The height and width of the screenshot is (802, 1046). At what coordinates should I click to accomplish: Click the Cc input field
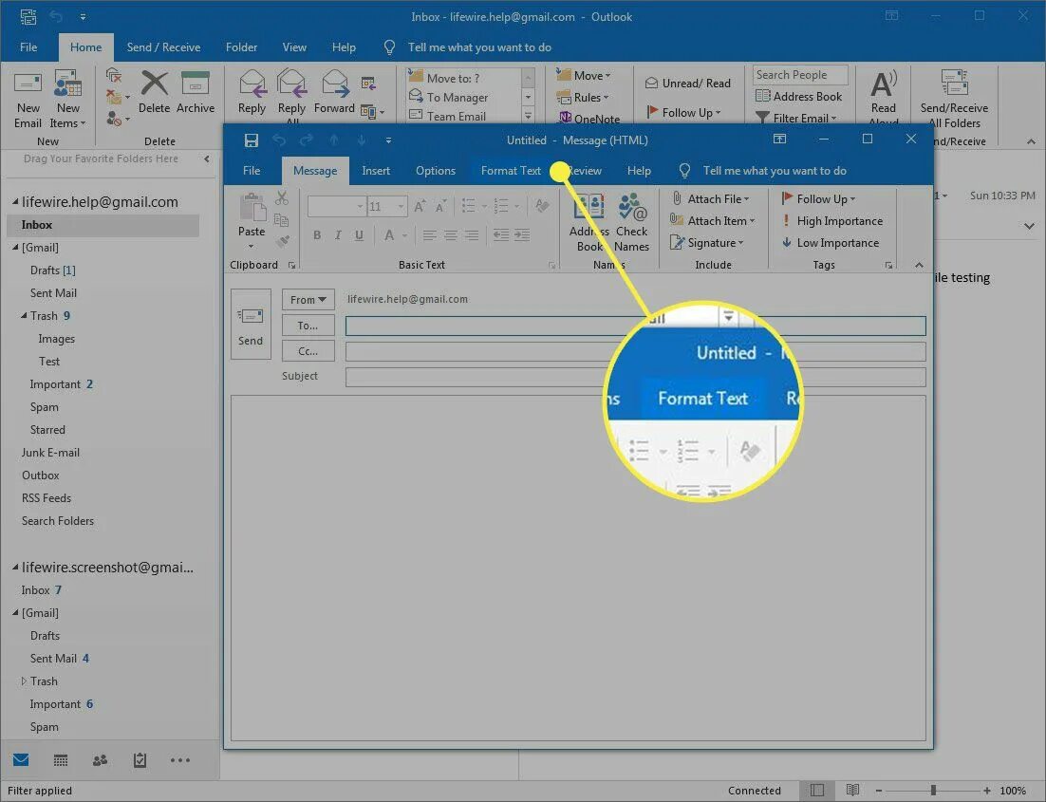[x=635, y=351]
